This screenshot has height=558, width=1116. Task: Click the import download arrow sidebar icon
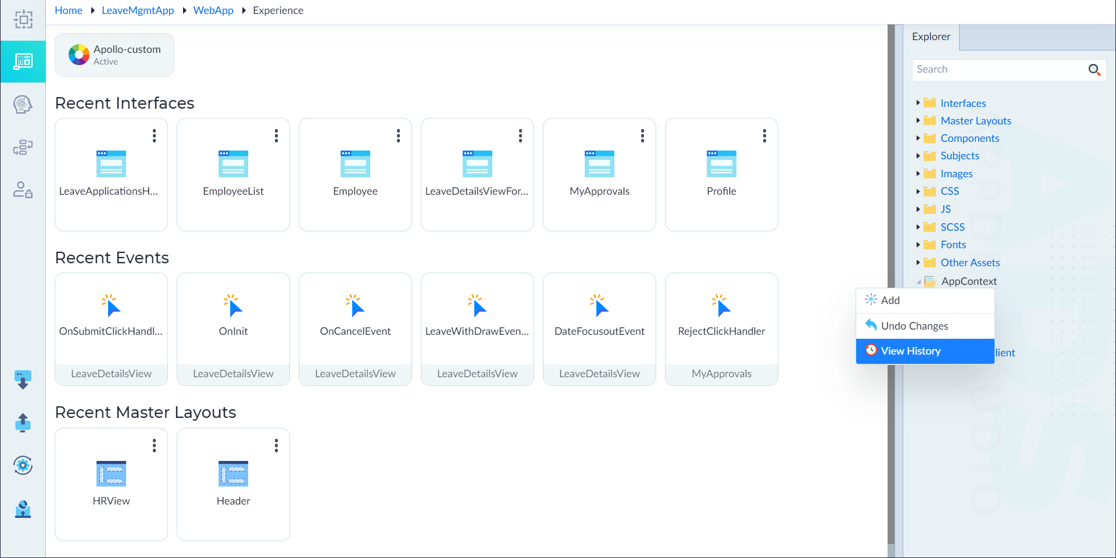(23, 380)
